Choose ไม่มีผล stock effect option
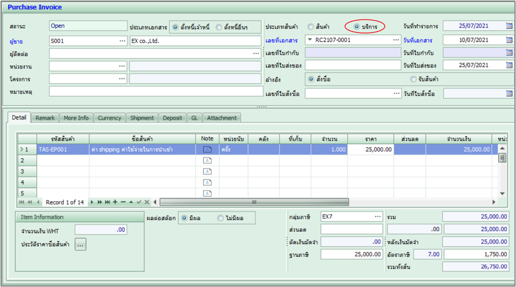Image resolution: width=516 pixels, height=287 pixels. pyautogui.click(x=221, y=217)
